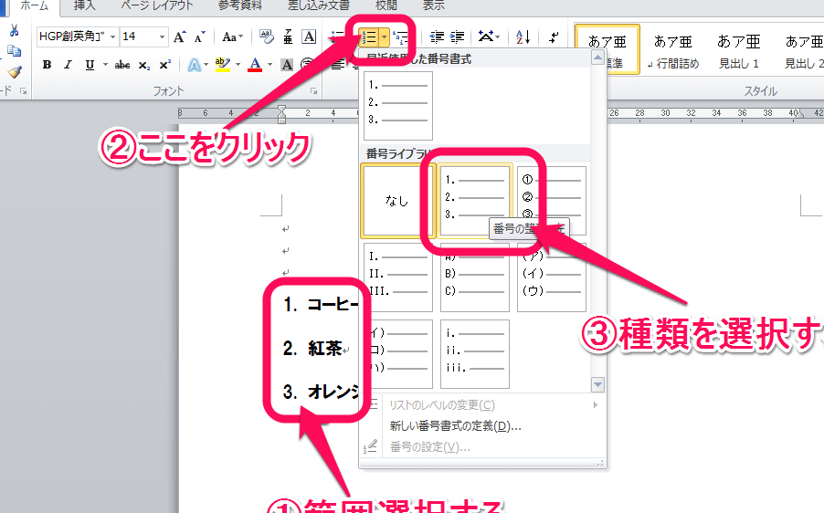824x513 pixels.
Task: Decrease paragraph indent
Action: pyautogui.click(x=437, y=37)
